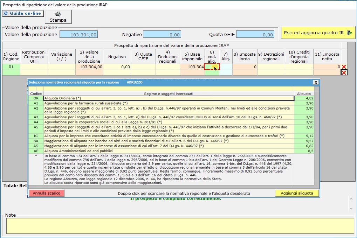The image size is (357, 238).
Task: Select 'Aliquota Amministrazioni ed enti pubblici' row
Action: point(169,151)
